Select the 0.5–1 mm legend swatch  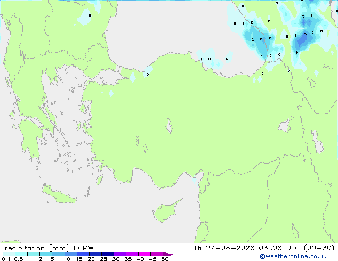pyautogui.click(x=21, y=254)
